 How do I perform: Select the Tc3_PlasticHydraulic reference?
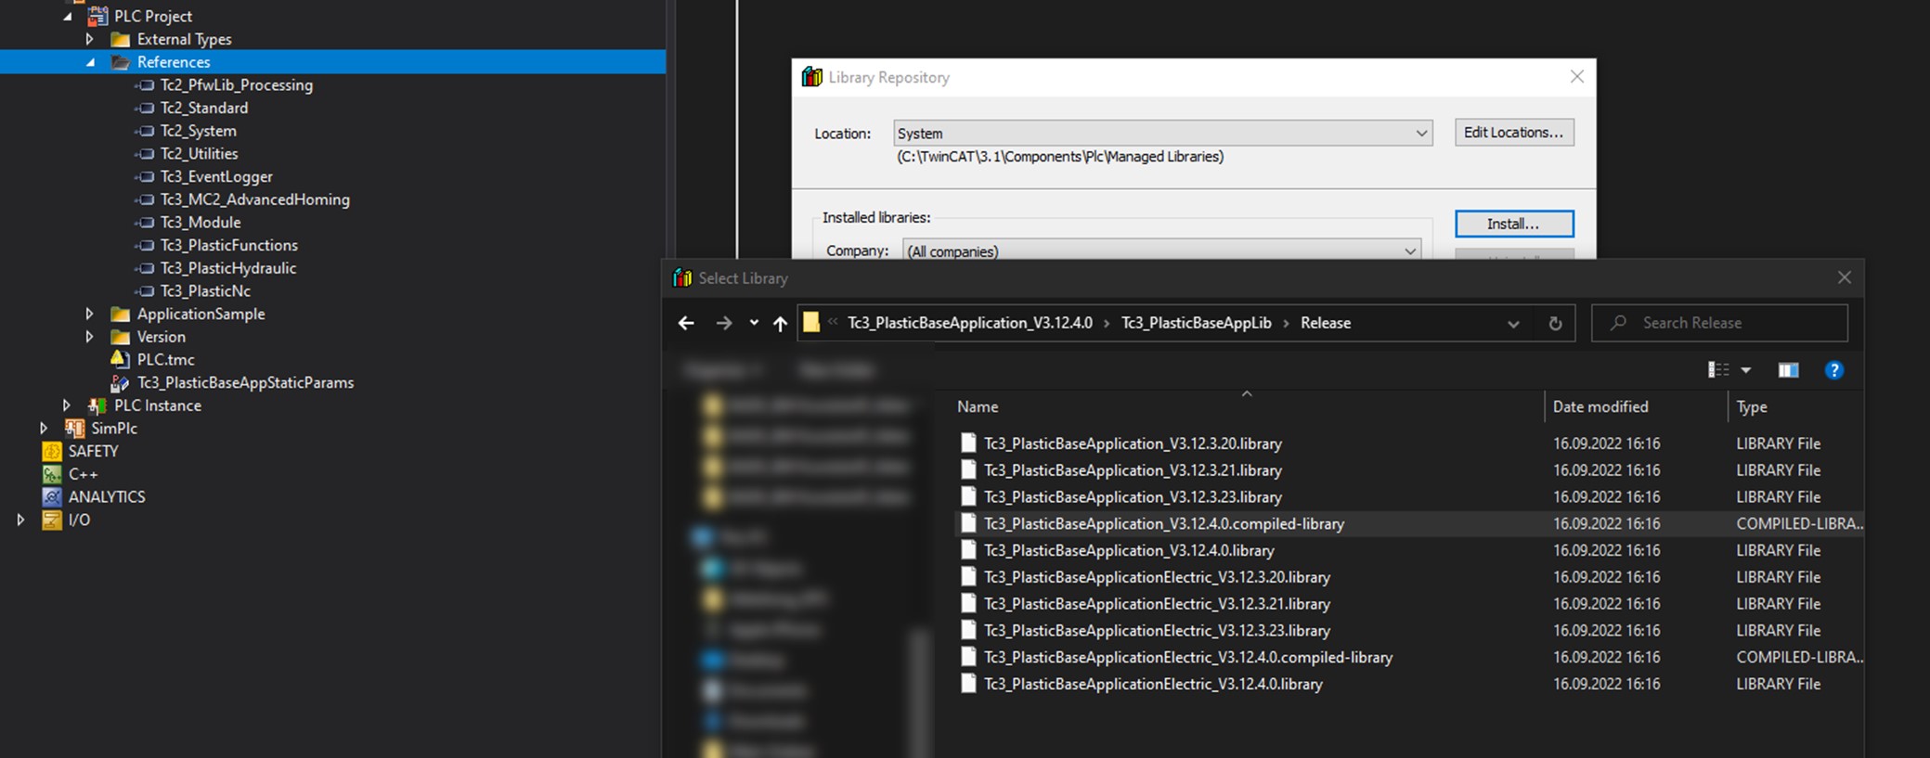(x=228, y=268)
